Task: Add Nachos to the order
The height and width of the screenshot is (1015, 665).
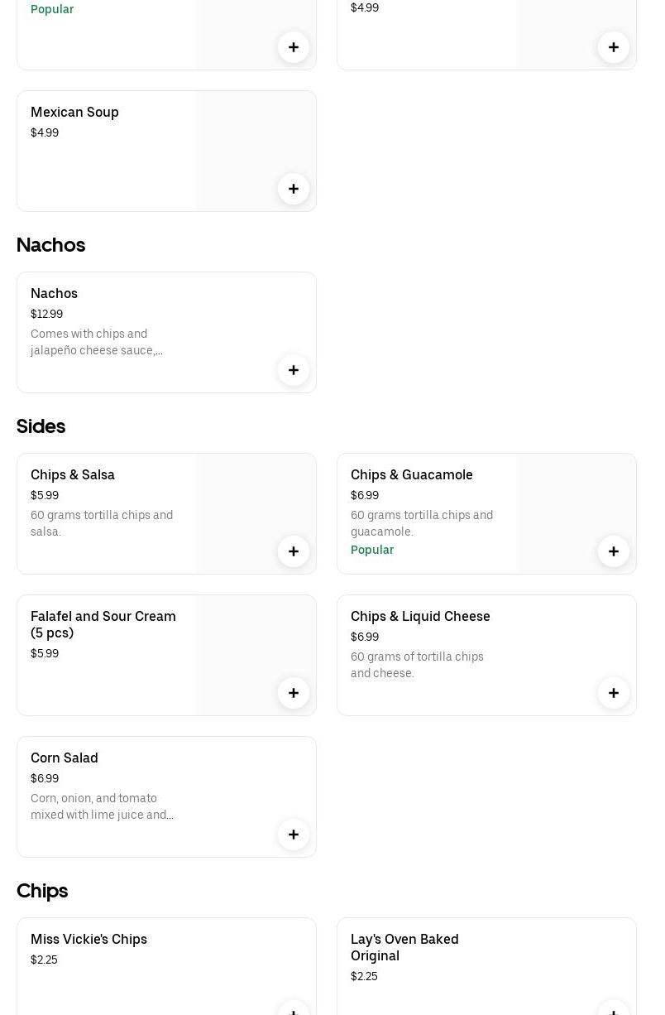Action: [294, 370]
